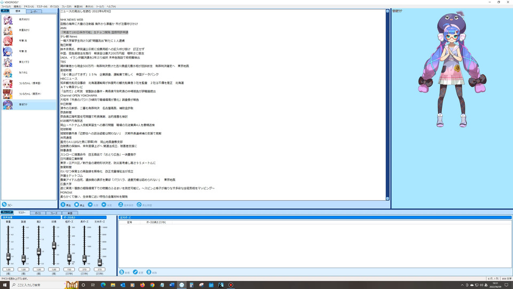The image size is (513, 289).
Task: Open the ヘルプ menu
Action: [x=111, y=6]
